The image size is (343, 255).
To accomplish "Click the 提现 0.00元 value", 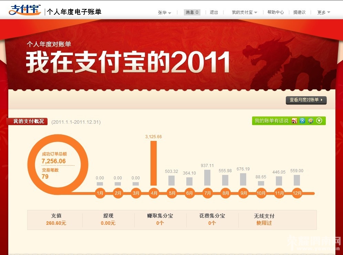I will [x=108, y=223].
